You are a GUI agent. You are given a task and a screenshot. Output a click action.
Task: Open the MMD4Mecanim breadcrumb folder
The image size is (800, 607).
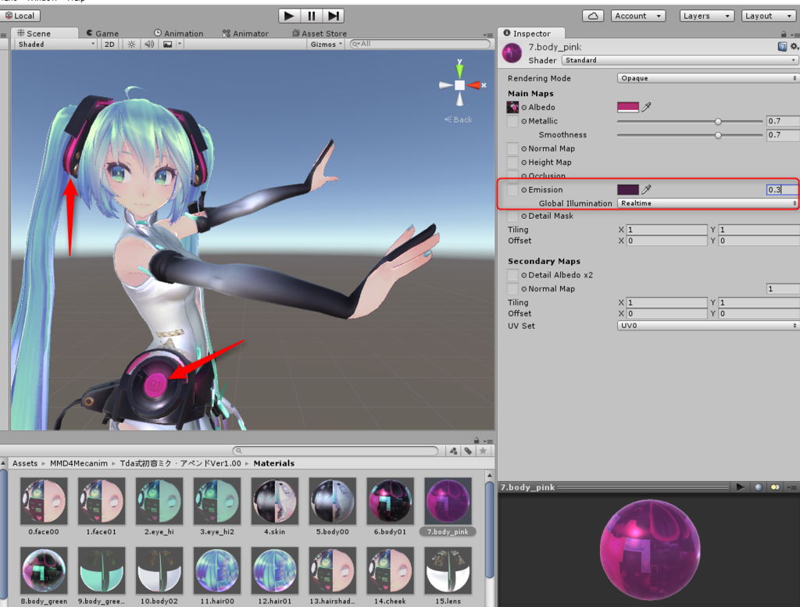(79, 463)
